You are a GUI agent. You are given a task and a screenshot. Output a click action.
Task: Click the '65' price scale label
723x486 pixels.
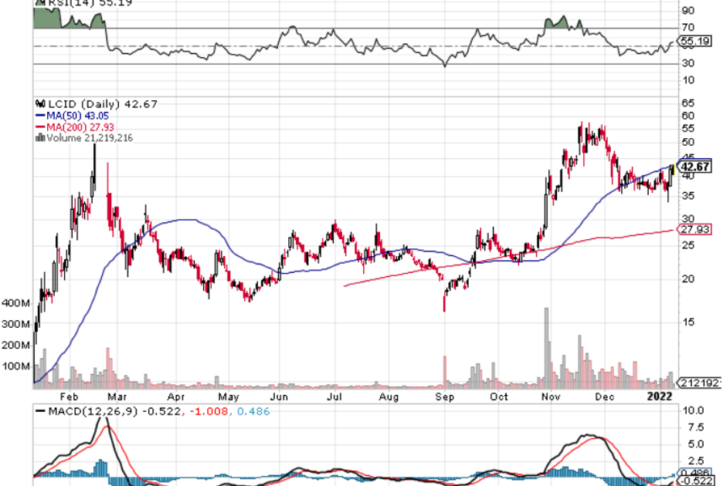[x=688, y=103]
